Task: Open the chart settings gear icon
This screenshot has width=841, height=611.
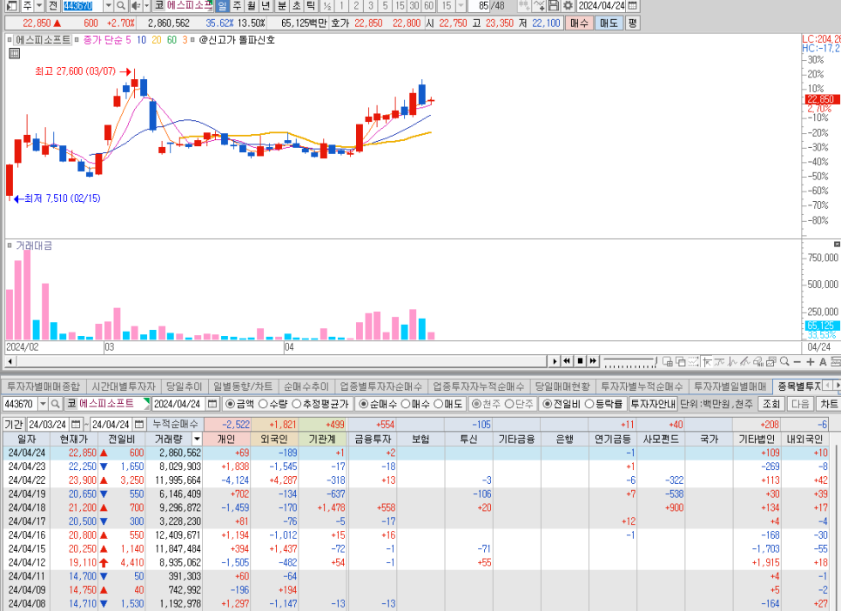Action: pos(568,6)
